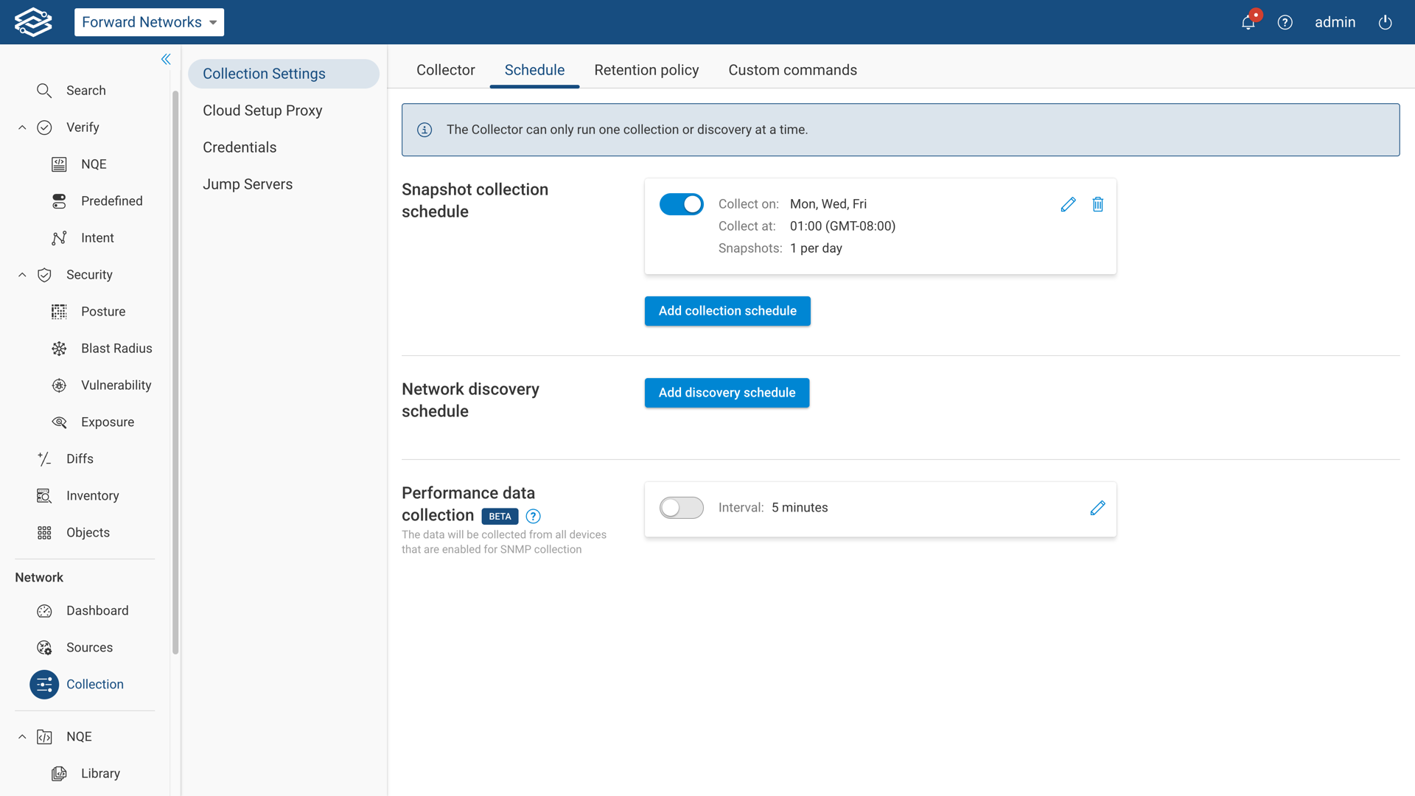Disable the snapshot collection schedule toggle
1415x796 pixels.
(x=681, y=204)
